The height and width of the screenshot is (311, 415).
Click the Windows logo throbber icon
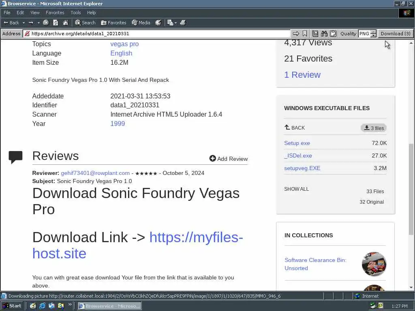[406, 13]
